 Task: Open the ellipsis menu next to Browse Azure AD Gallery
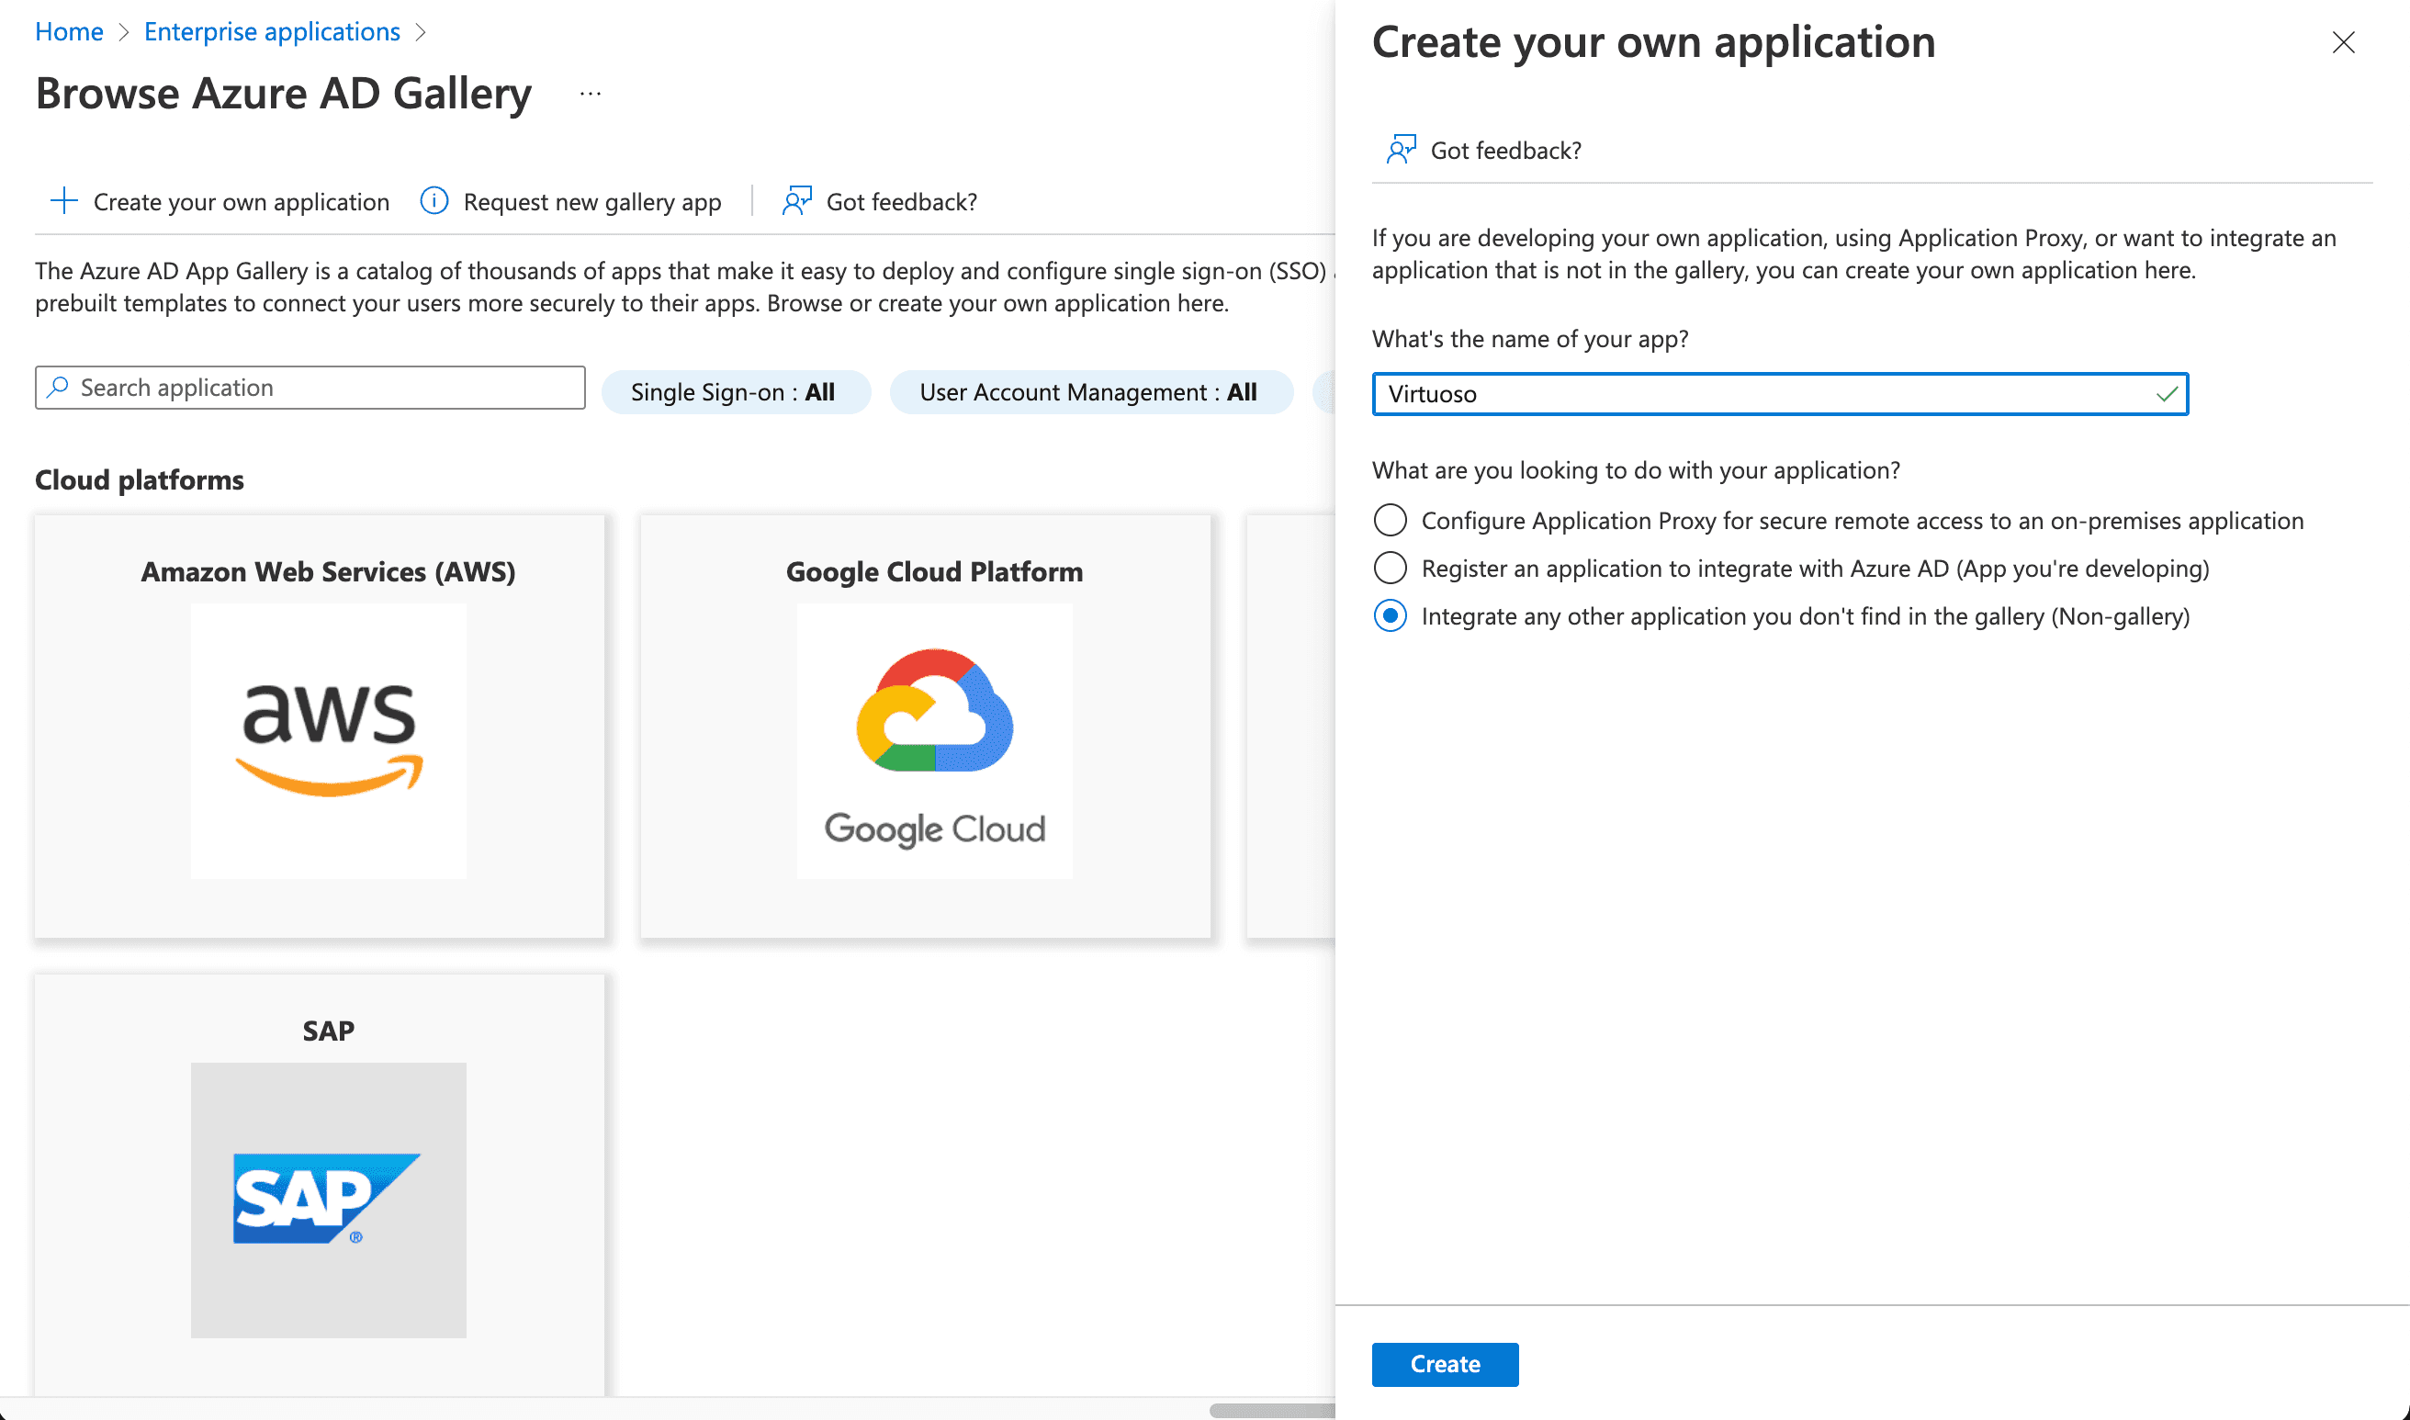click(591, 94)
